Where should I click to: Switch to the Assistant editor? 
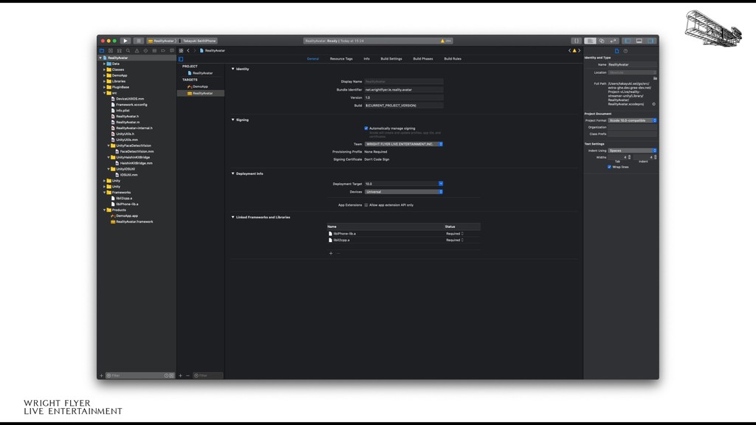coord(601,41)
